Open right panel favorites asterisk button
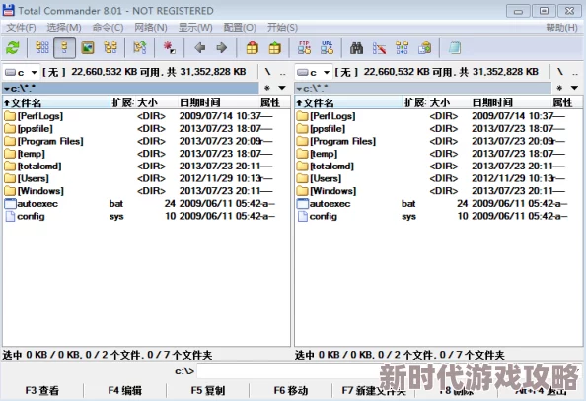586x401 pixels. click(559, 88)
